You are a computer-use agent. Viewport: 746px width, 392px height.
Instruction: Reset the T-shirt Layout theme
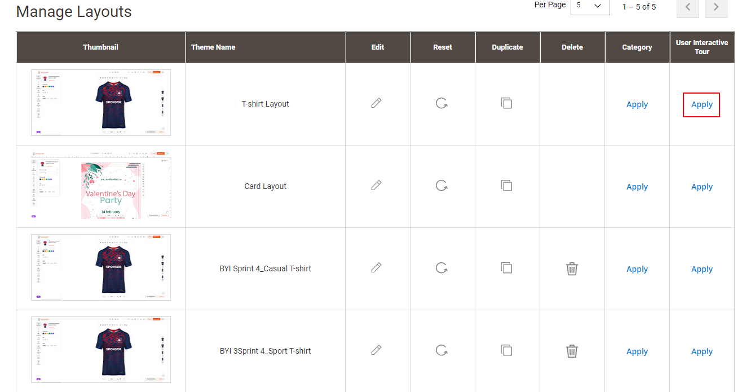(442, 103)
